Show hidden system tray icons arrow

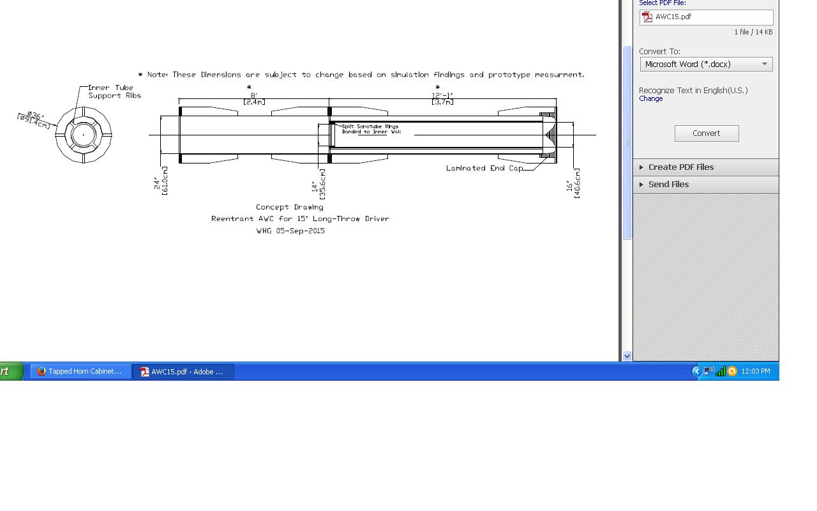coord(696,371)
